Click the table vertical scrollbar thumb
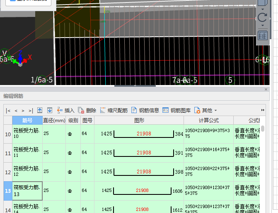Viewport: 278px width, 213px height. (x=263, y=128)
